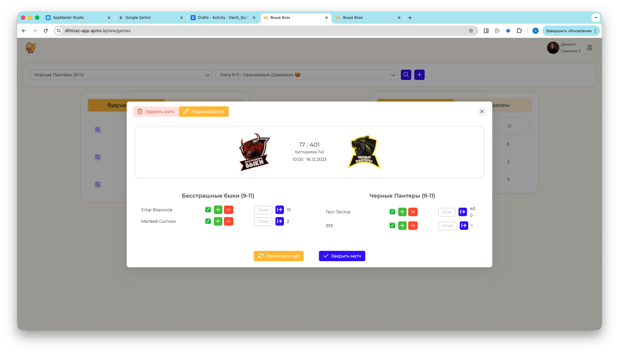Click red Н button for Матвей Сытник
The width and height of the screenshot is (619, 353).
[x=228, y=221]
